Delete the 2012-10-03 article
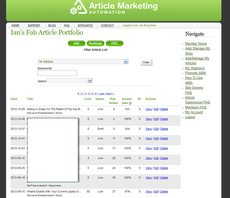The image size is (230, 198). (164, 148)
